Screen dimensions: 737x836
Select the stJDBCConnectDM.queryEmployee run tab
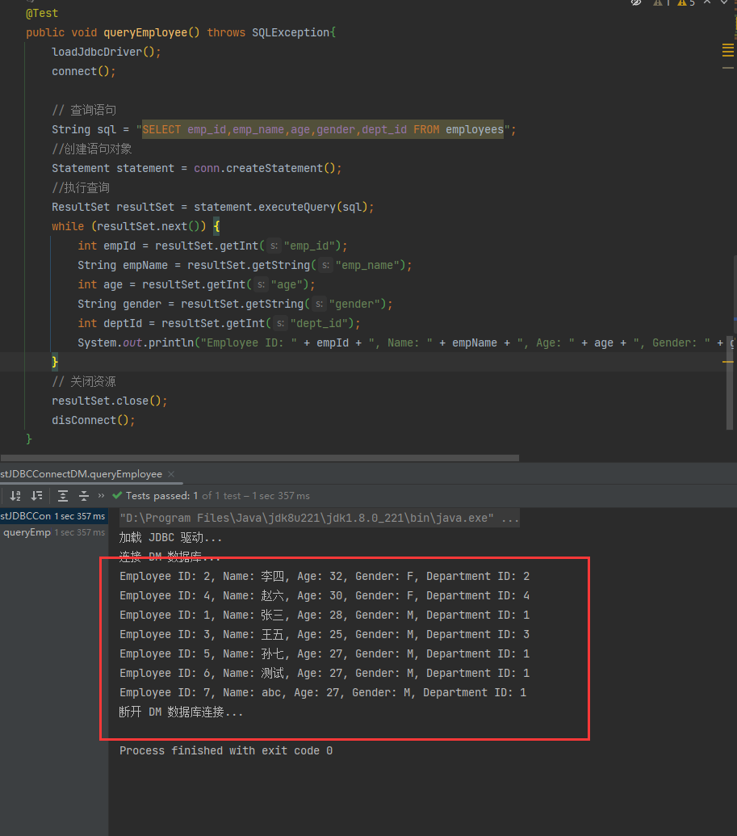pyautogui.click(x=81, y=474)
